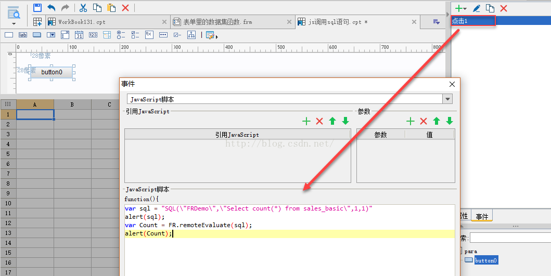This screenshot has width=551, height=276.
Task: Open the add event dropdown arrow beside the plus
Action: 465,8
